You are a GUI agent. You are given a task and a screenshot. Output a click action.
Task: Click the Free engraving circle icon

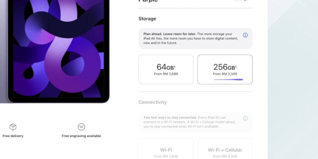pos(81,127)
